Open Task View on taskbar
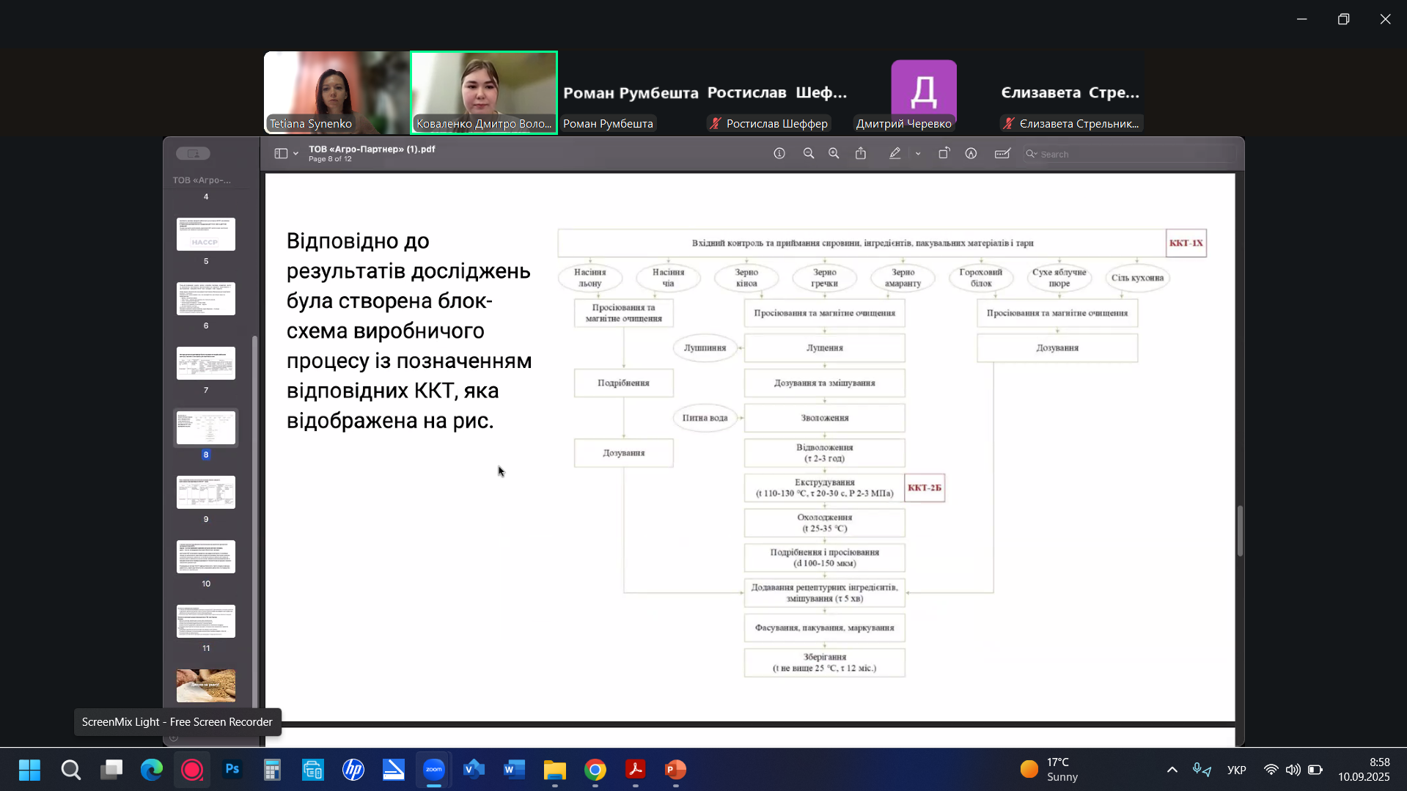This screenshot has width=1407, height=791. [111, 770]
